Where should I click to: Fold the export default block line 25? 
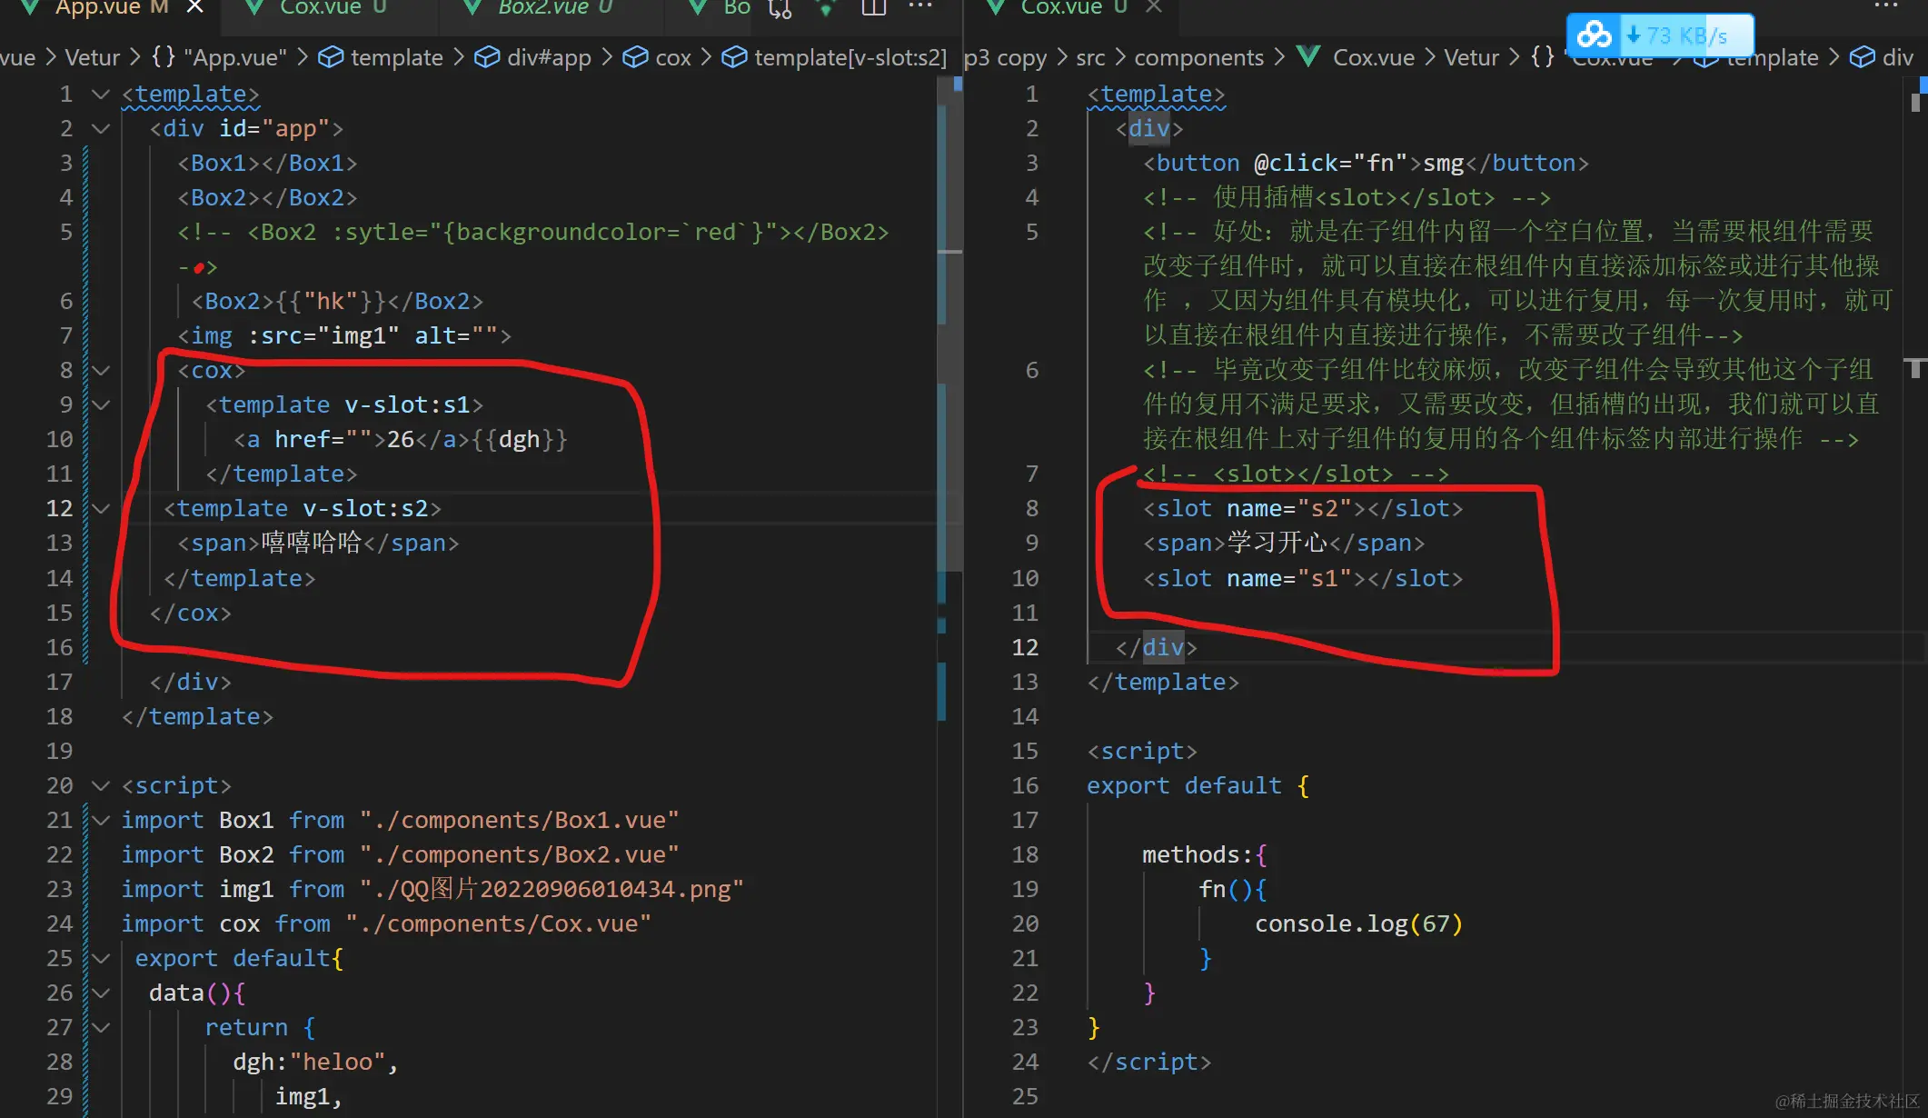point(101,958)
